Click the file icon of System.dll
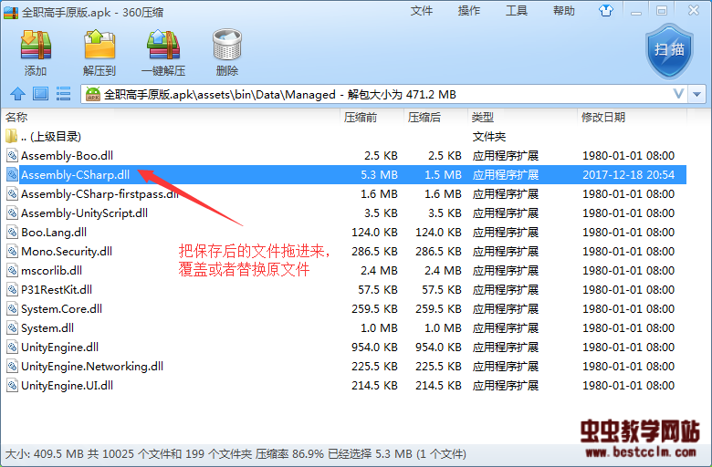The width and height of the screenshot is (712, 467). tap(12, 328)
